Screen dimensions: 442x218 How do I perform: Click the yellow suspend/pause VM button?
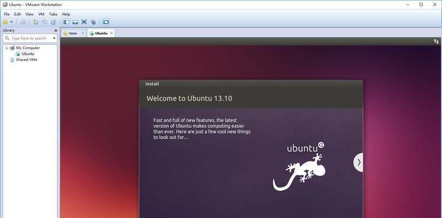pos(5,22)
